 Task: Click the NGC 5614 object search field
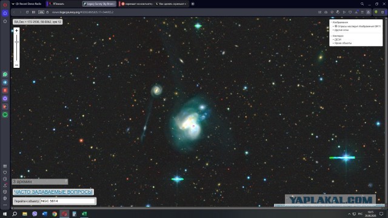pyautogui.click(x=67, y=201)
